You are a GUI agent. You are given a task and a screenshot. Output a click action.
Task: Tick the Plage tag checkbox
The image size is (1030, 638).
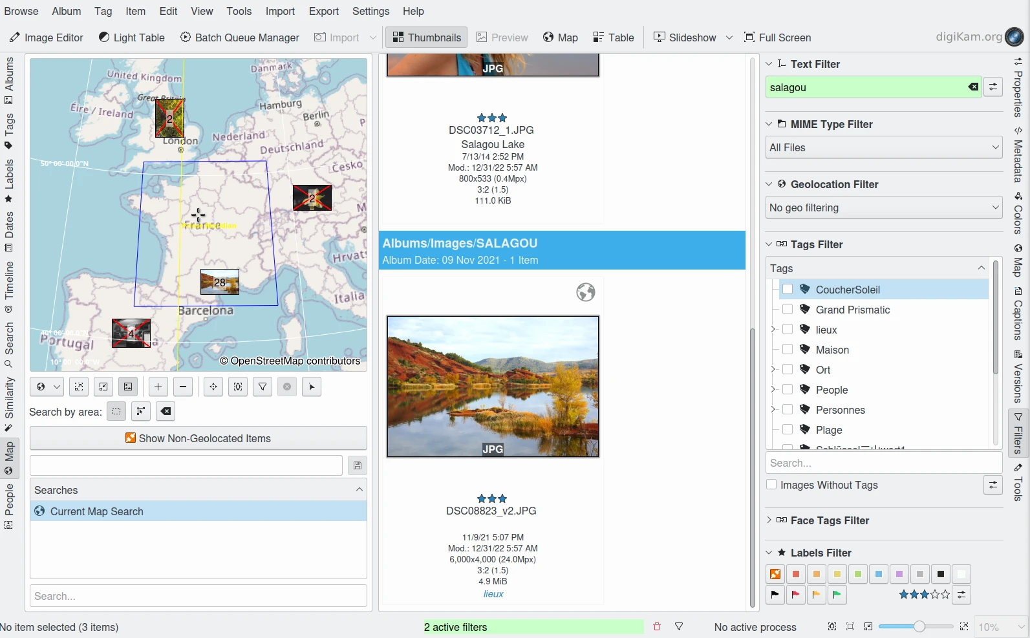[788, 430]
